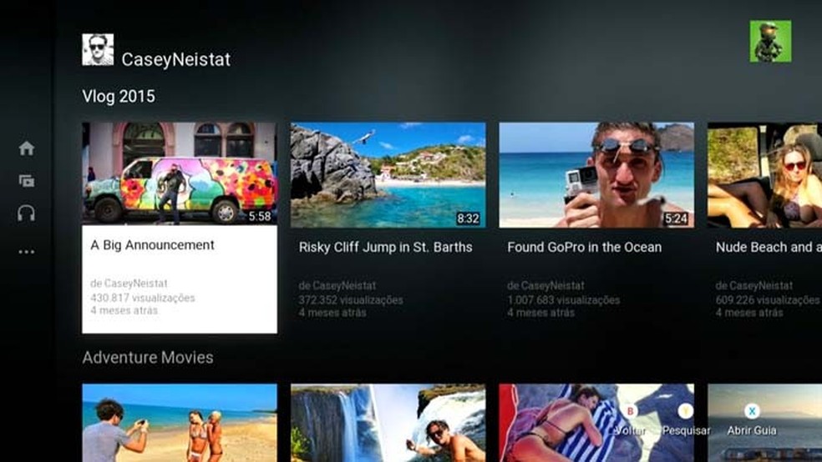Viewport: 822px width, 462px height.
Task: Play the Nude Beach video thumbnail
Action: pyautogui.click(x=764, y=175)
